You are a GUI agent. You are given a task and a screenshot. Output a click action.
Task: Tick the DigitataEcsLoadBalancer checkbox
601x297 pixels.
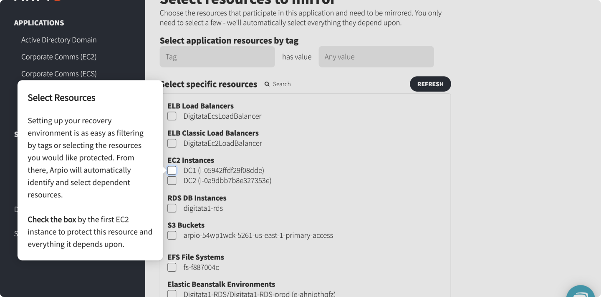pyautogui.click(x=172, y=116)
